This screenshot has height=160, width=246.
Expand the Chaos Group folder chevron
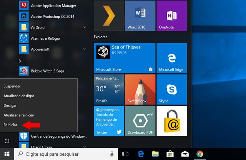click(x=85, y=147)
